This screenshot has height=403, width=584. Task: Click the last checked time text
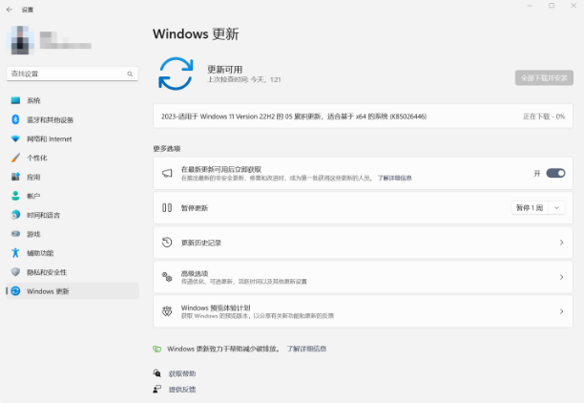(244, 79)
